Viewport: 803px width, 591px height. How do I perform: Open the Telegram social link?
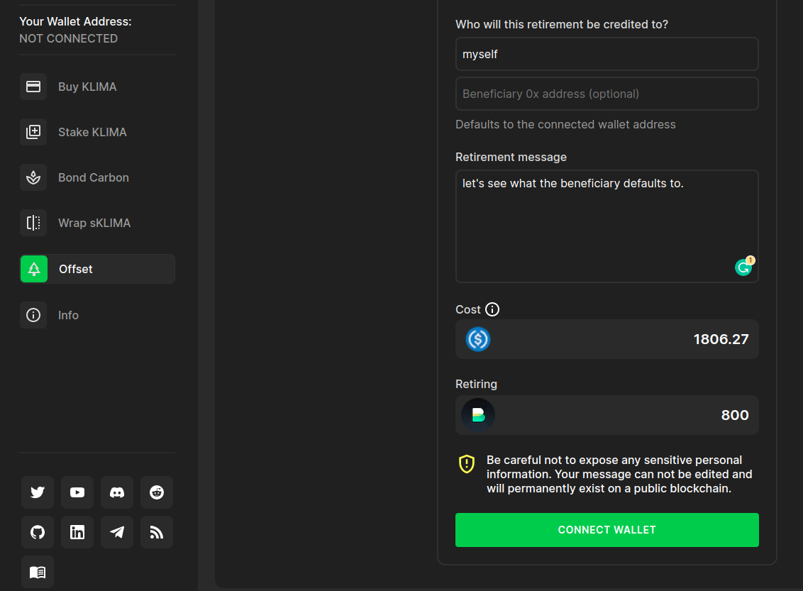pos(117,532)
